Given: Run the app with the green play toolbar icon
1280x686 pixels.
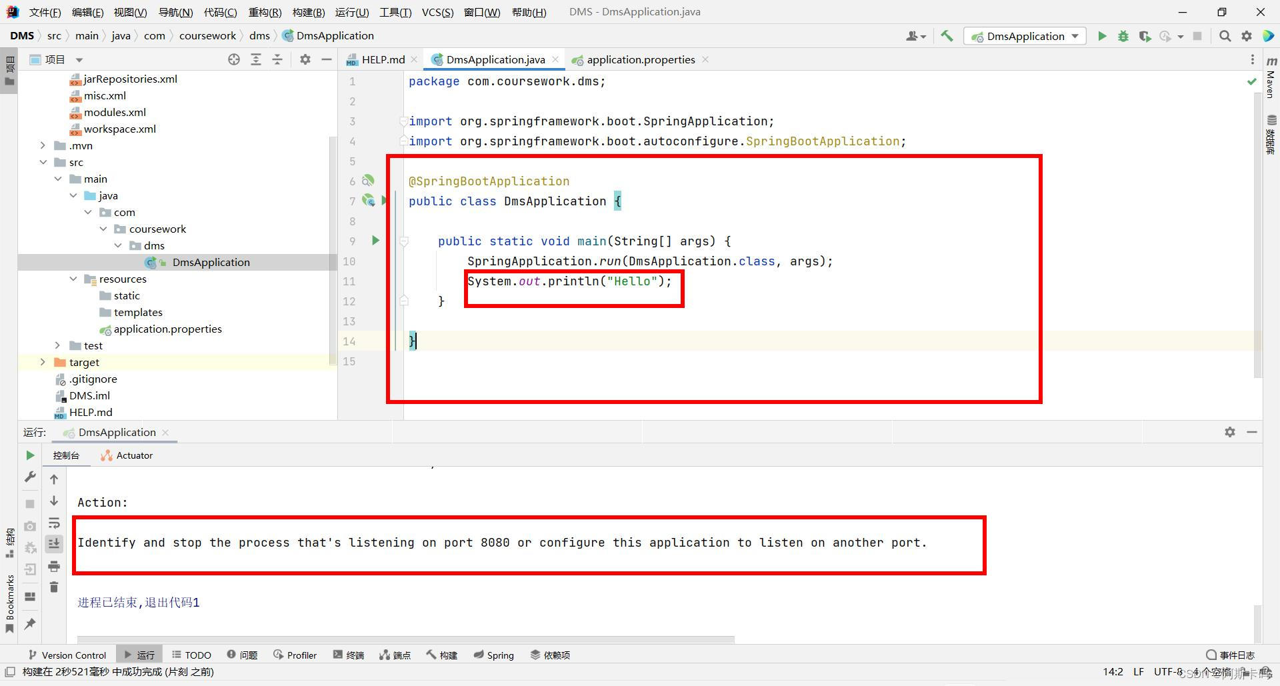Looking at the screenshot, I should [1101, 36].
